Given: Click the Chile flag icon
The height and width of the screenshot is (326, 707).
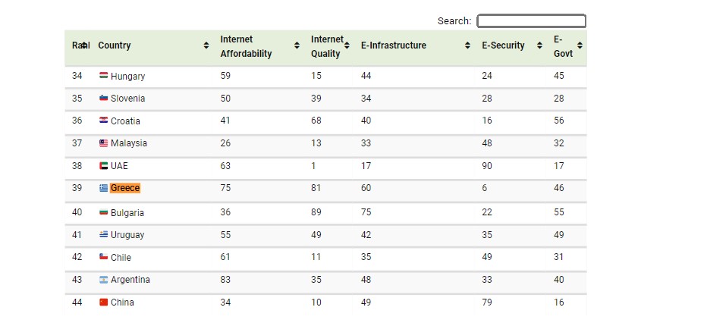Looking at the screenshot, I should pos(104,256).
